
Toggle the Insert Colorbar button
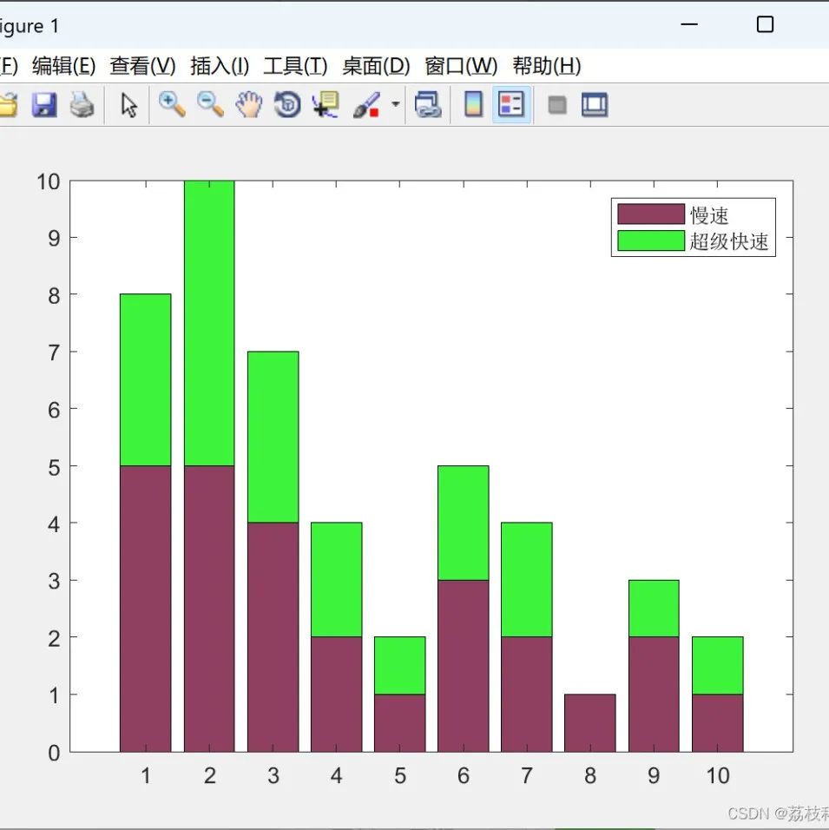pyautogui.click(x=473, y=104)
